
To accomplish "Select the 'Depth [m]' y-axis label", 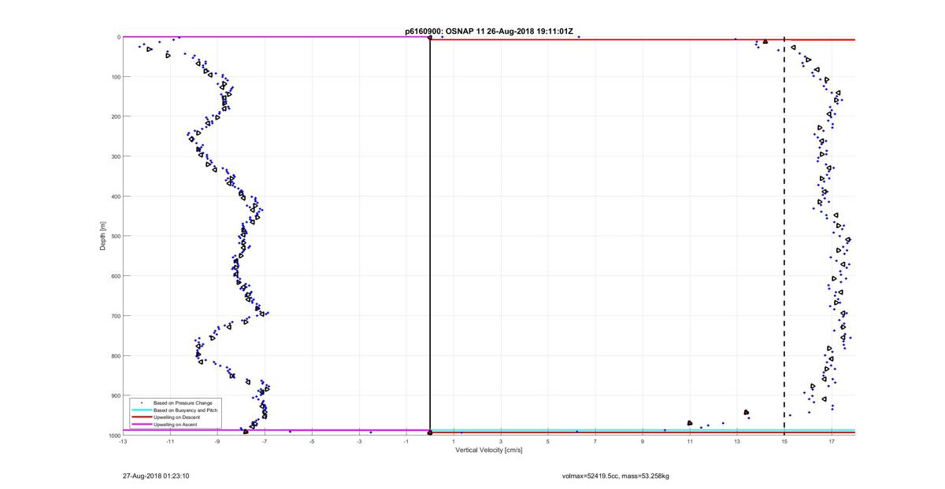I will pos(103,236).
